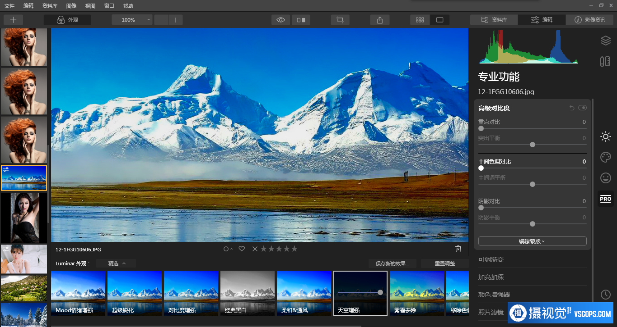Click the share/export icon

pyautogui.click(x=379, y=20)
